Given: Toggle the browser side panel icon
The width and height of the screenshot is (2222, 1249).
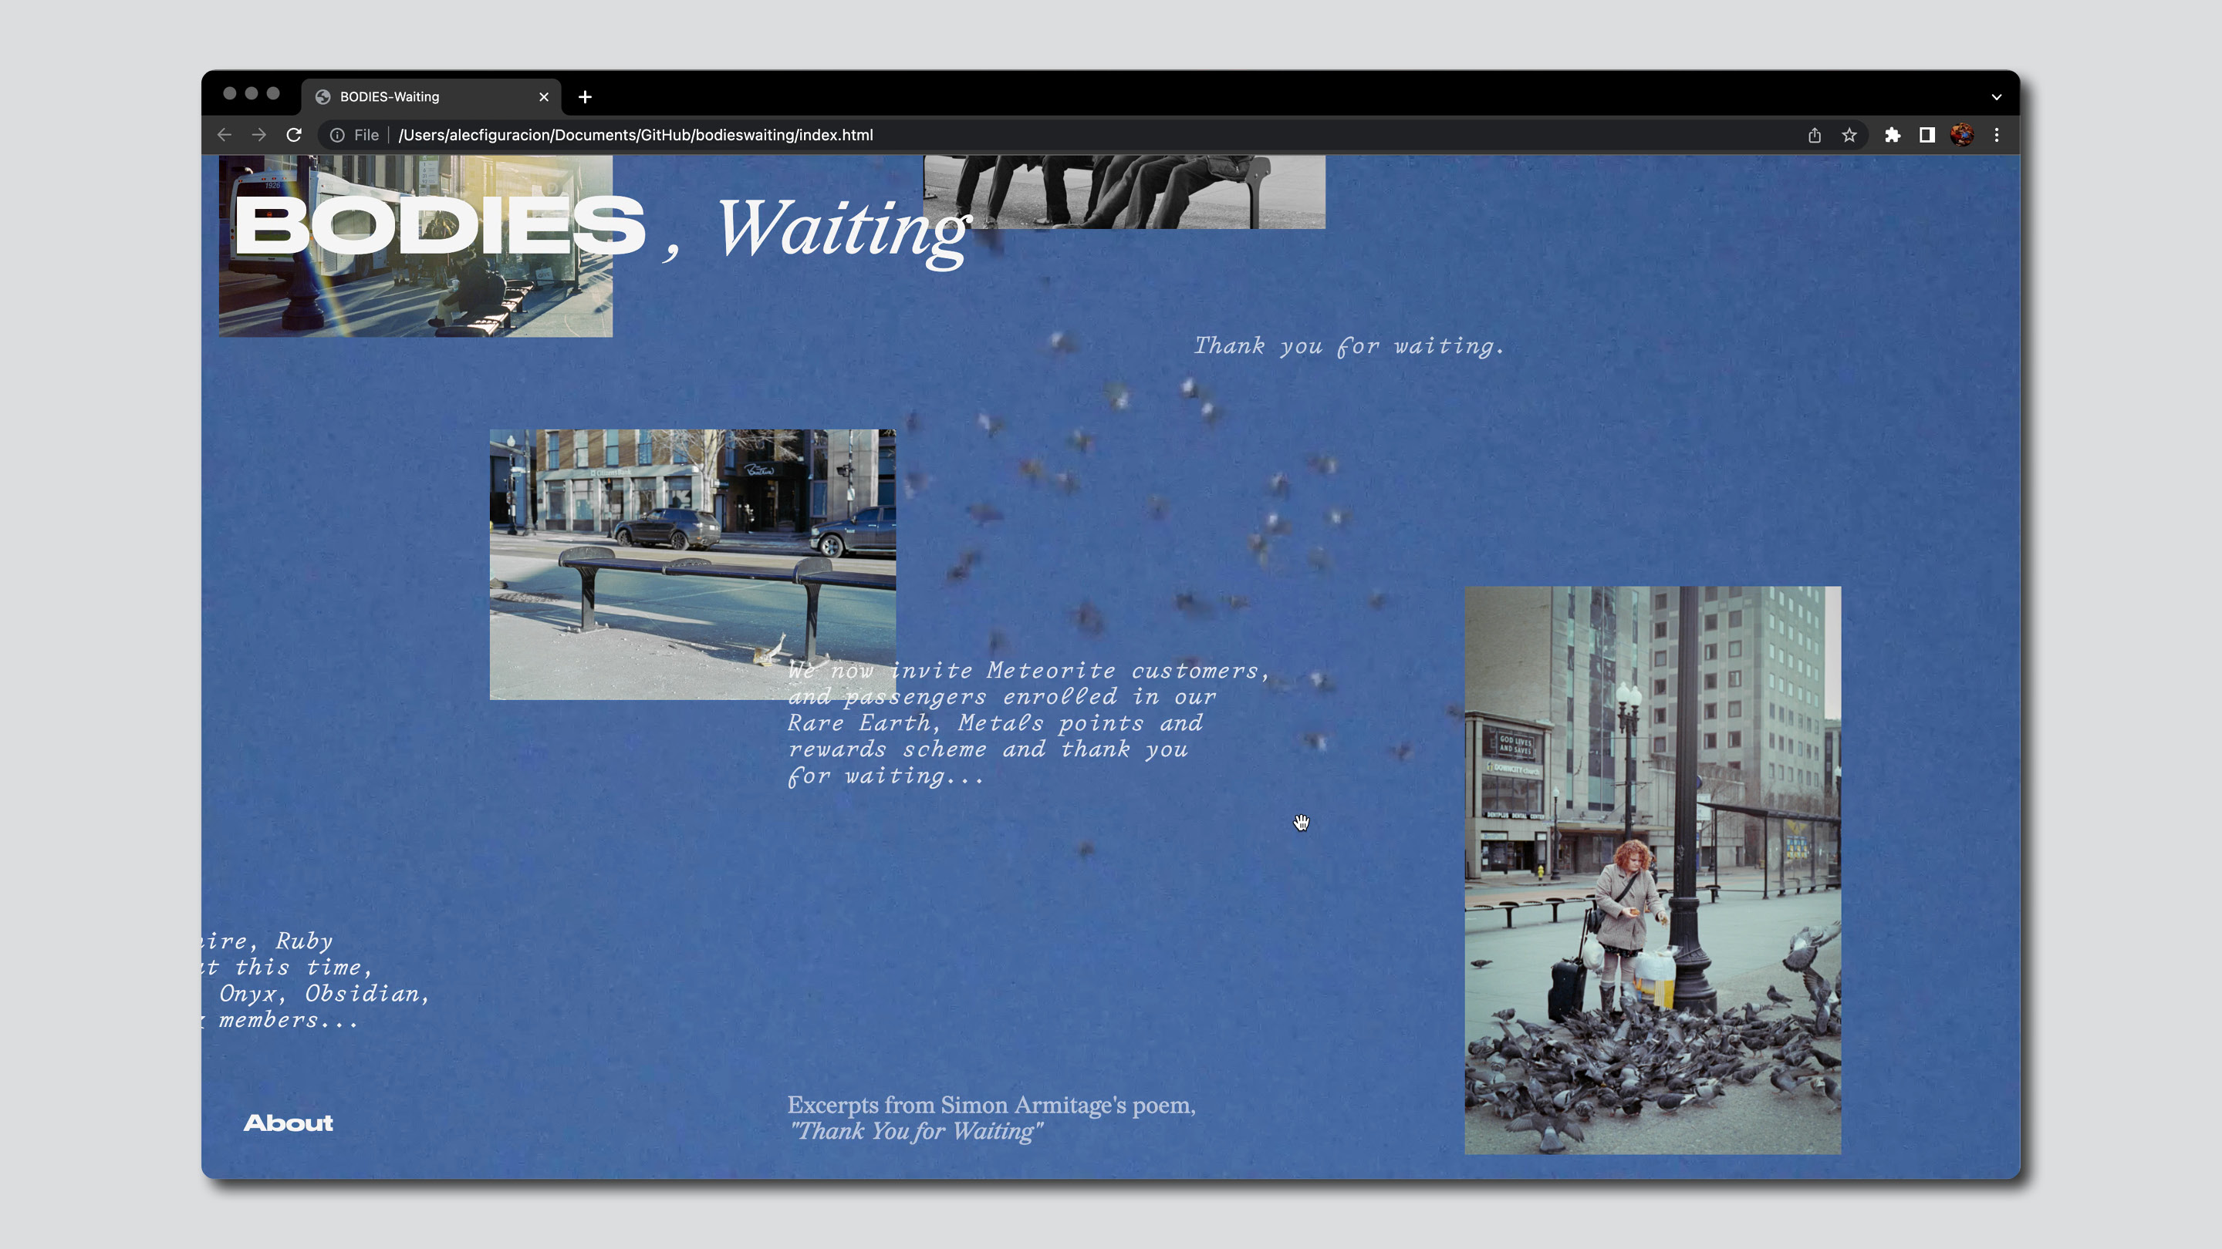Looking at the screenshot, I should click(x=1927, y=134).
